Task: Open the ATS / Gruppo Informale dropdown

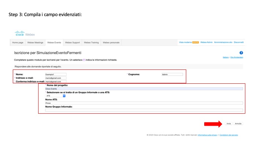Action: pyautogui.click(x=55, y=96)
